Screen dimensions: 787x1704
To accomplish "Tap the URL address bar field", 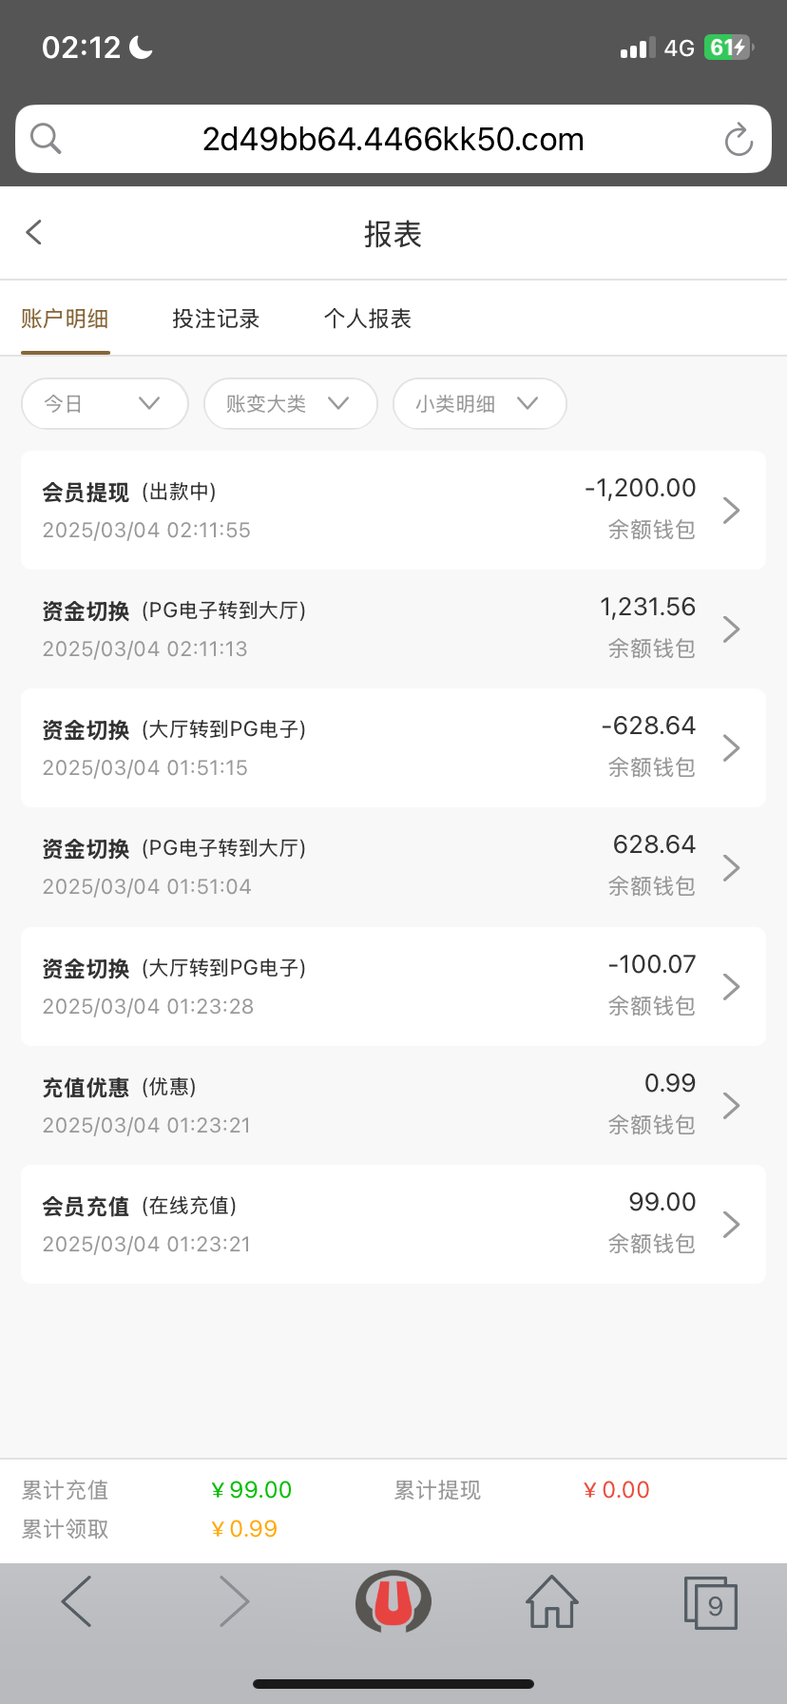I will coord(393,140).
